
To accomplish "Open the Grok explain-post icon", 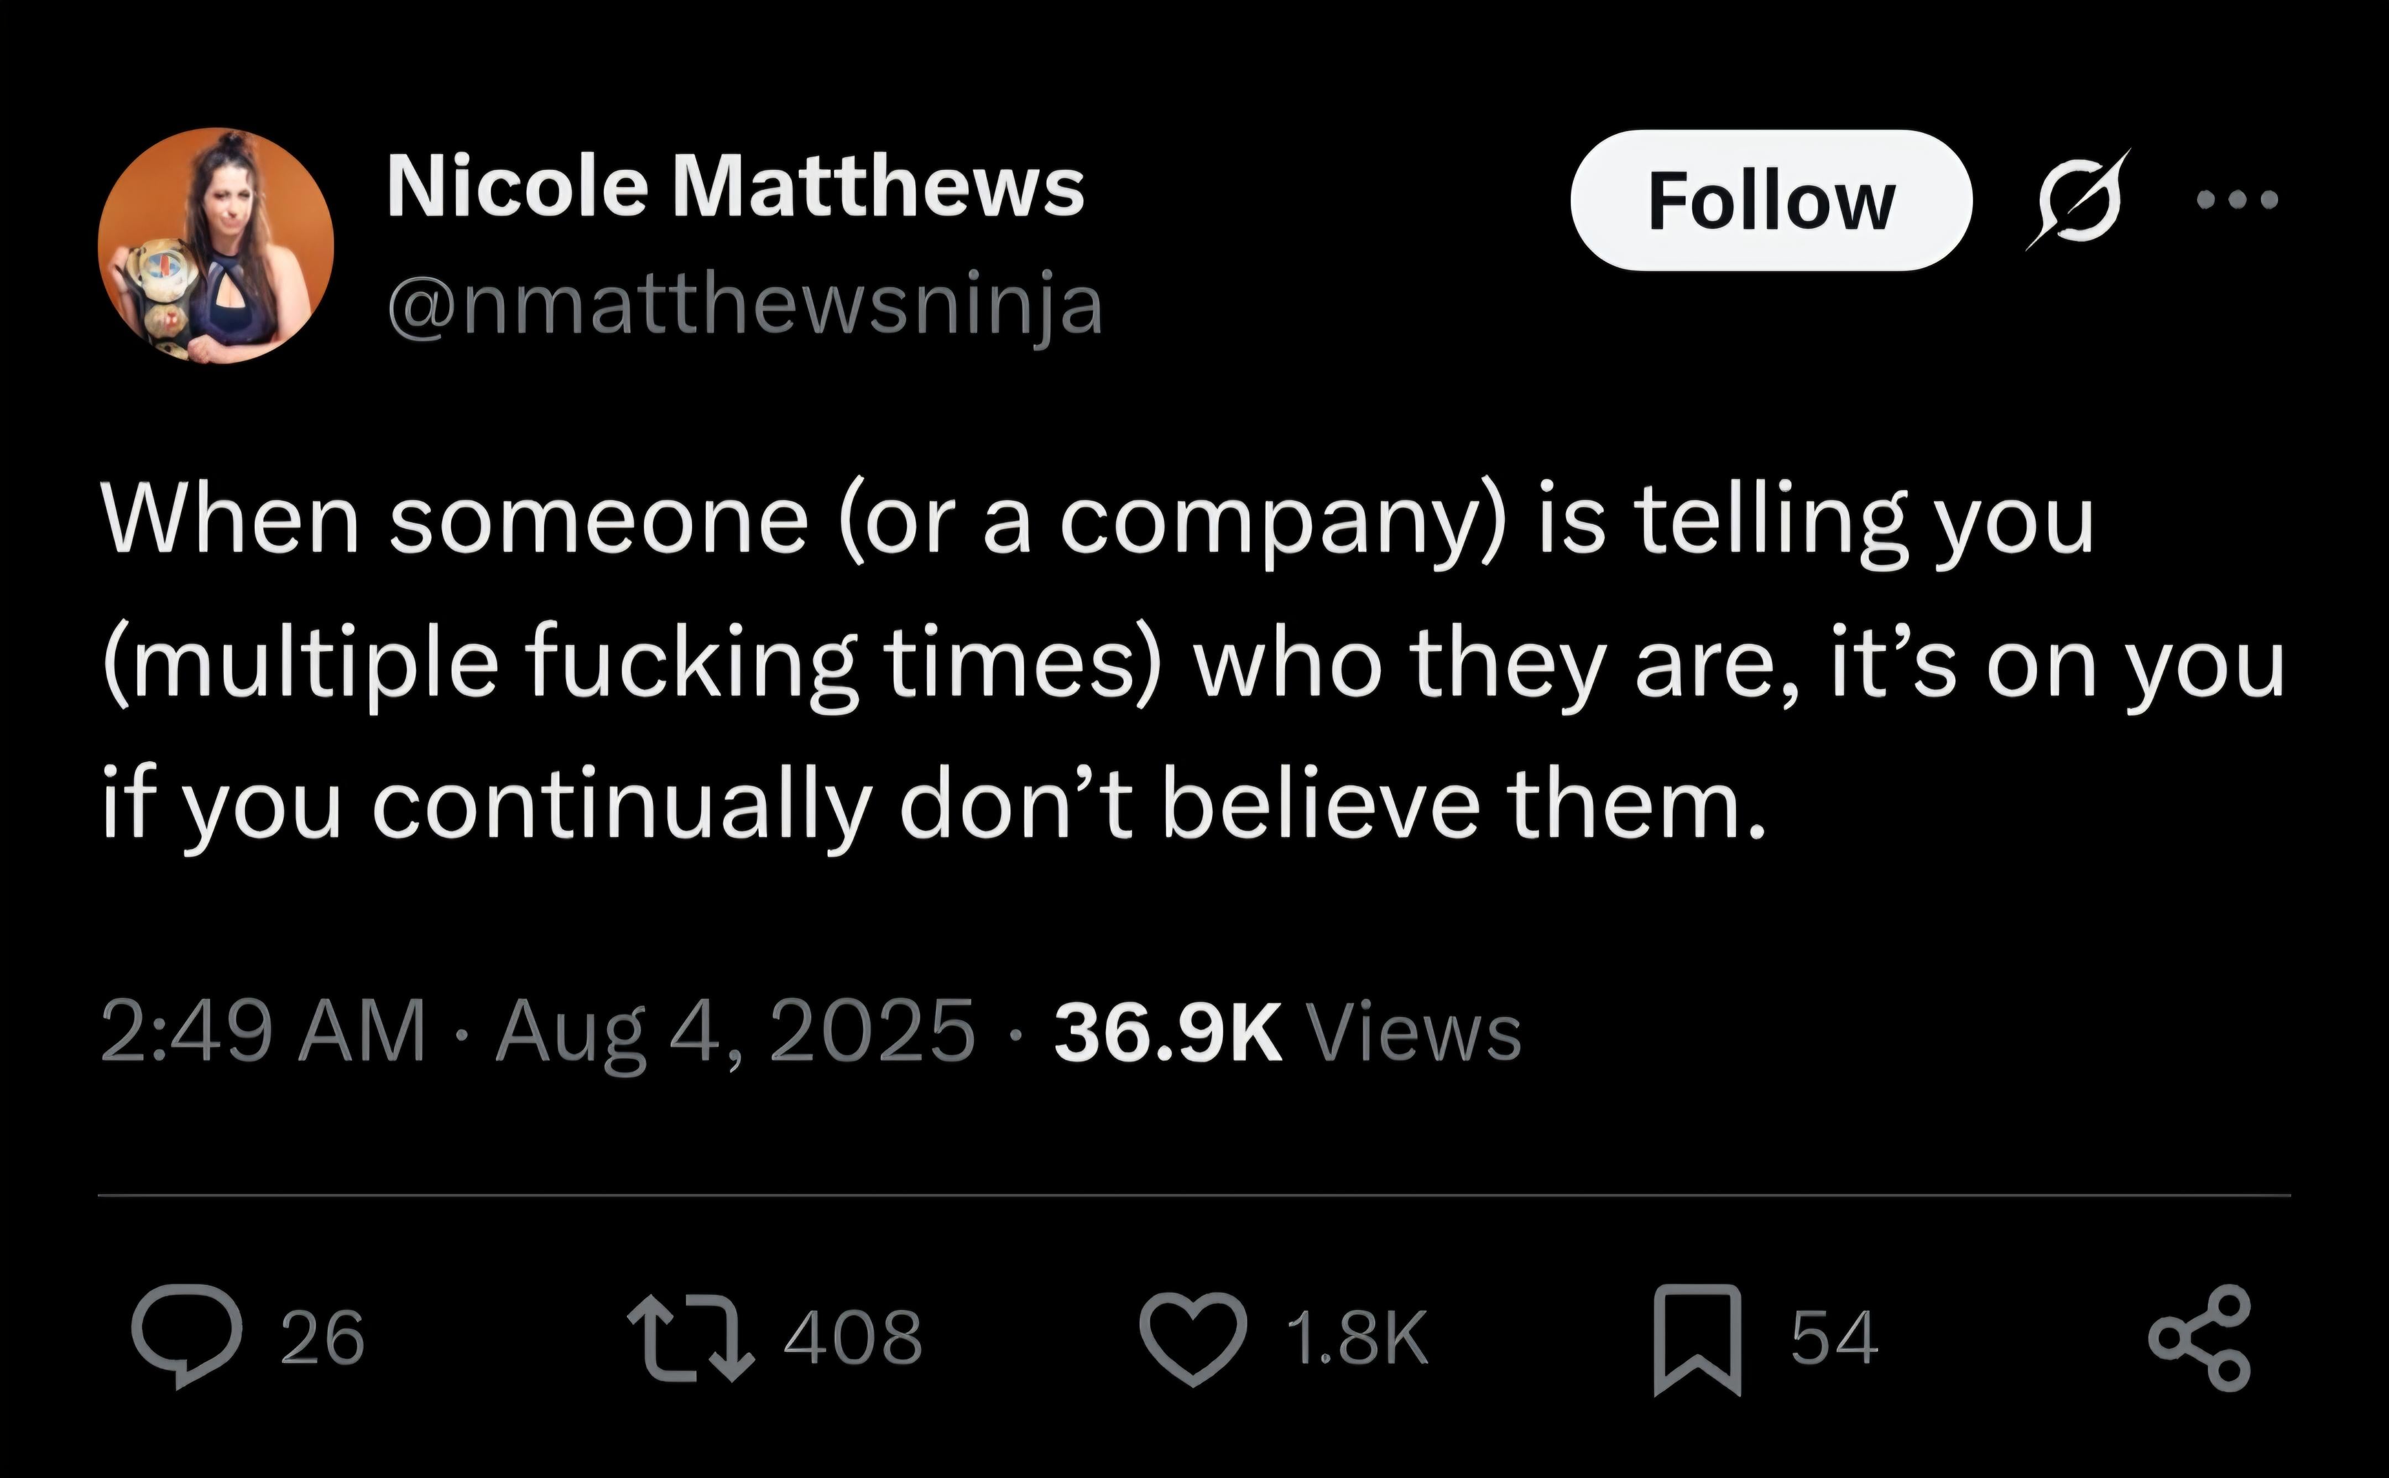I will click(2077, 200).
